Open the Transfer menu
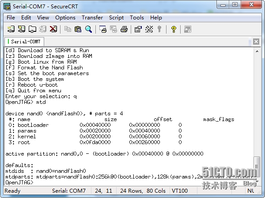This screenshot has width=265, height=198. (x=92, y=18)
